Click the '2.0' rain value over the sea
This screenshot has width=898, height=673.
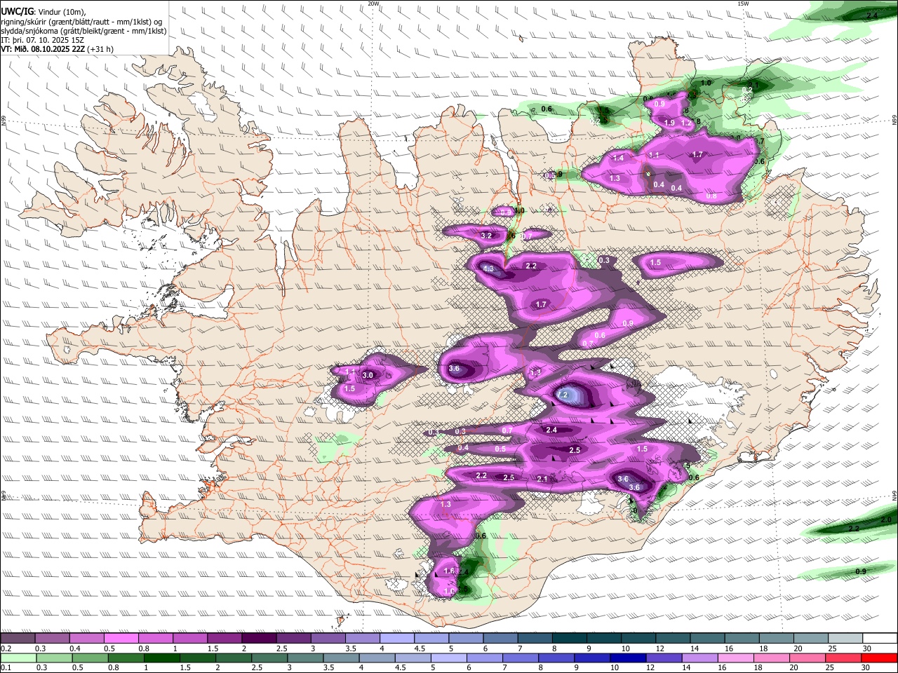(886, 520)
